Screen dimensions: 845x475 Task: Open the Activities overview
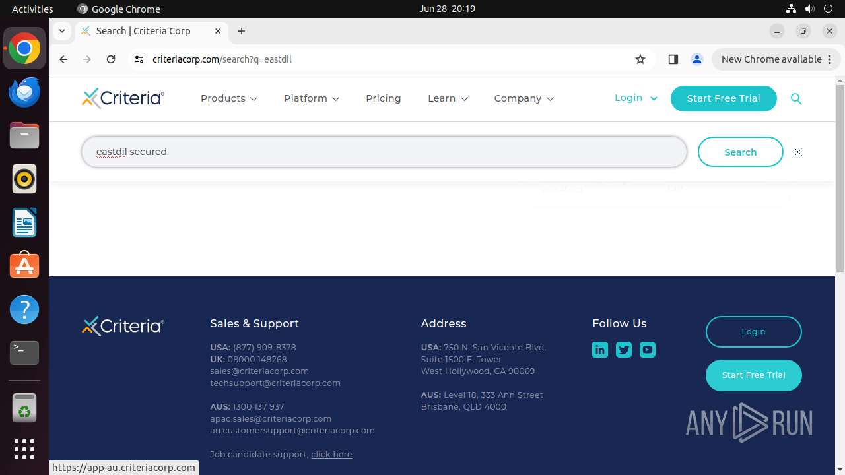(32, 9)
